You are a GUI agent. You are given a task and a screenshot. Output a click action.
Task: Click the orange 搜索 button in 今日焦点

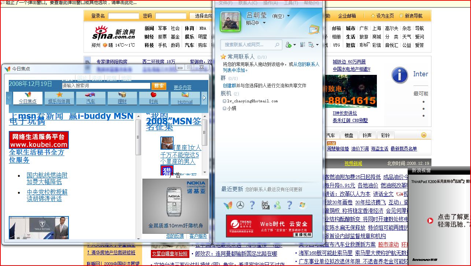pos(159,86)
